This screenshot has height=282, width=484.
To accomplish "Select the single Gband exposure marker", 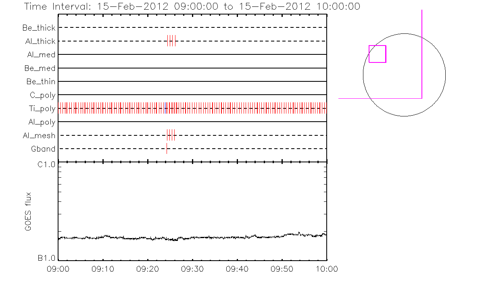I will pos(167,148).
